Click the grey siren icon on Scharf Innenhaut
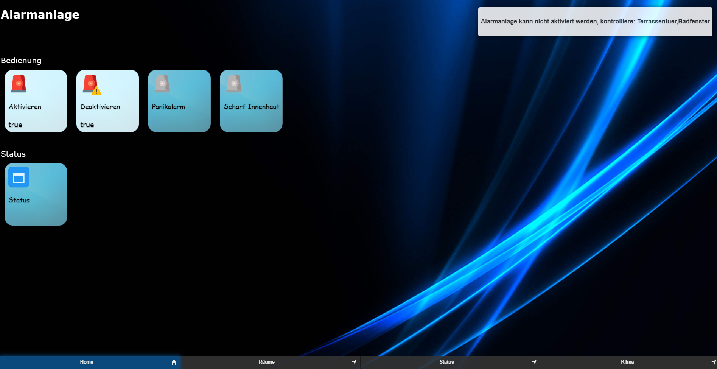Image resolution: width=717 pixels, height=369 pixels. (x=234, y=84)
